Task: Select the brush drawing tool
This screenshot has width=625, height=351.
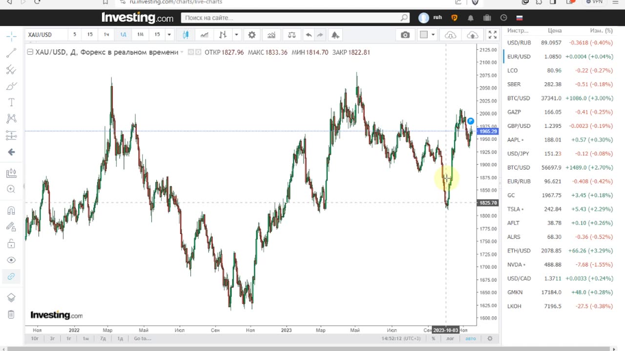Action: click(11, 86)
